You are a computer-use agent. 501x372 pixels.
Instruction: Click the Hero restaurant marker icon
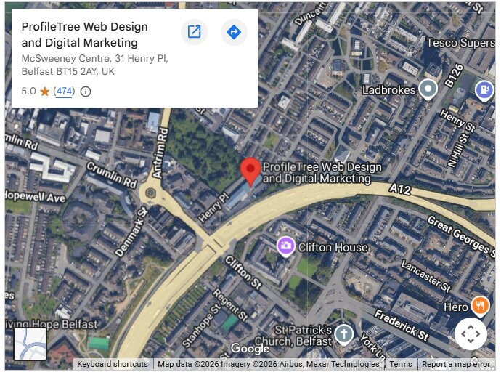(x=480, y=306)
